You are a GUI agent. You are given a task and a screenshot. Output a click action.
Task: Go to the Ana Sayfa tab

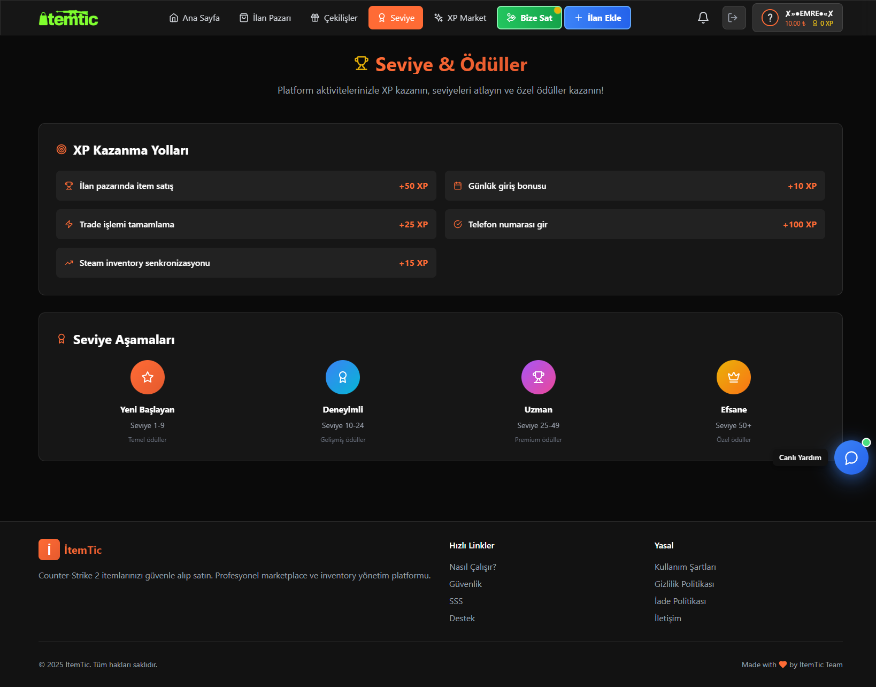click(194, 18)
